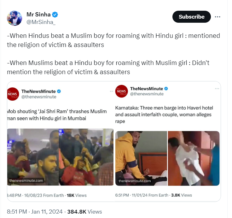Click the verified badge on right TheNewsMinute
The height and width of the screenshot is (218, 232).
(x=166, y=89)
